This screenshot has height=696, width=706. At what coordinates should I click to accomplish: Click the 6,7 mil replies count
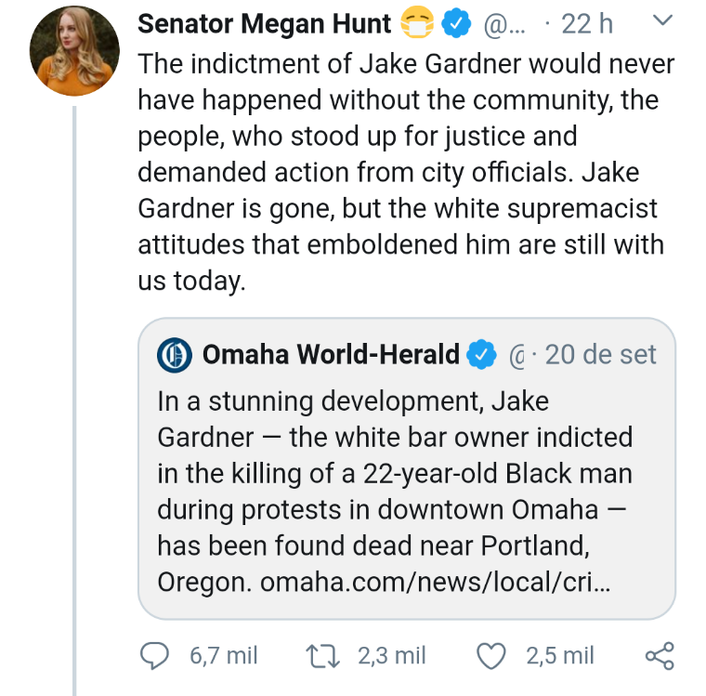pos(224,655)
